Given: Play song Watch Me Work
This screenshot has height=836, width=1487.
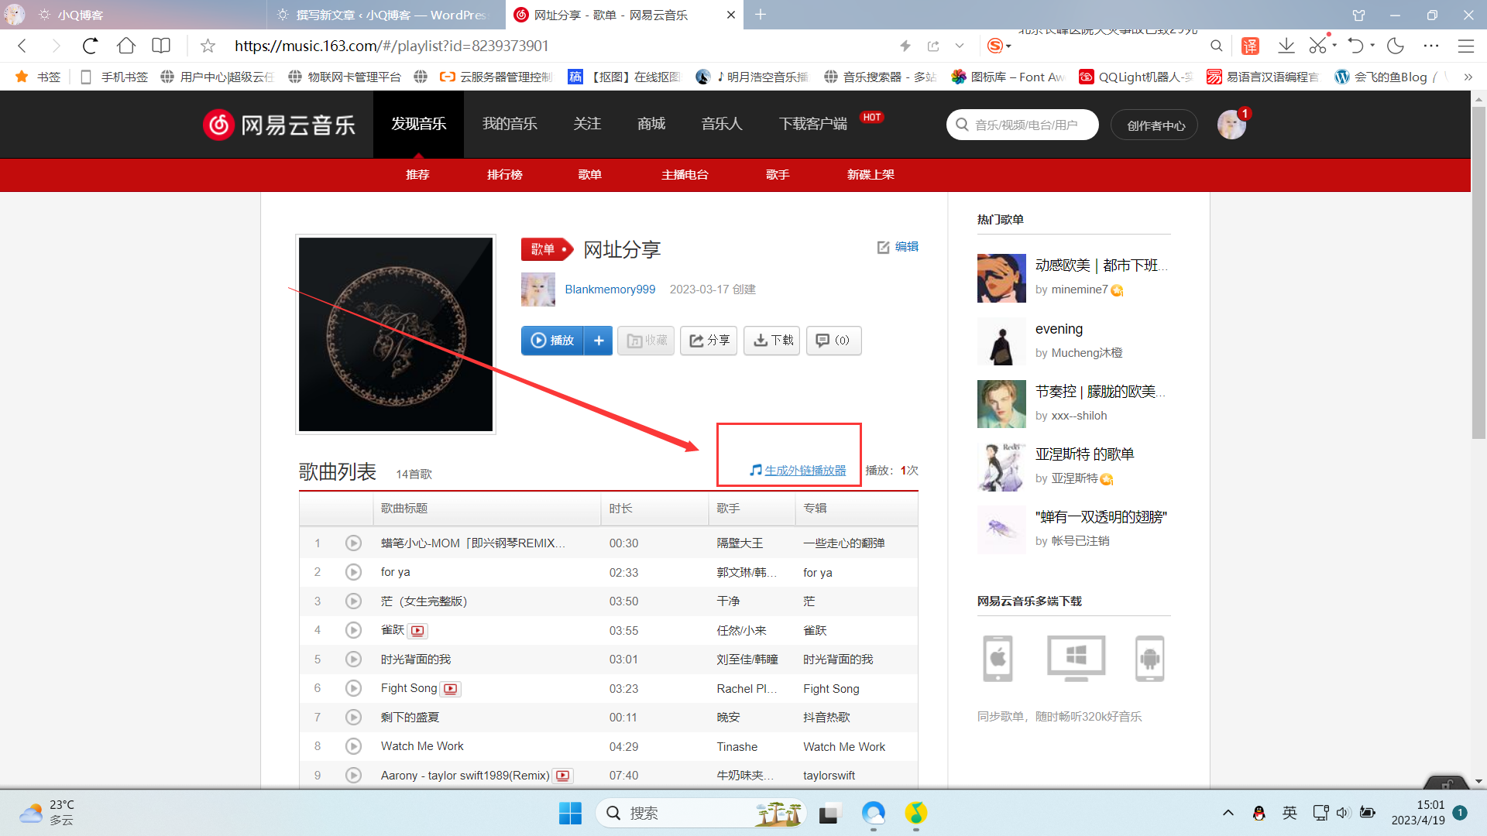Looking at the screenshot, I should click(353, 746).
